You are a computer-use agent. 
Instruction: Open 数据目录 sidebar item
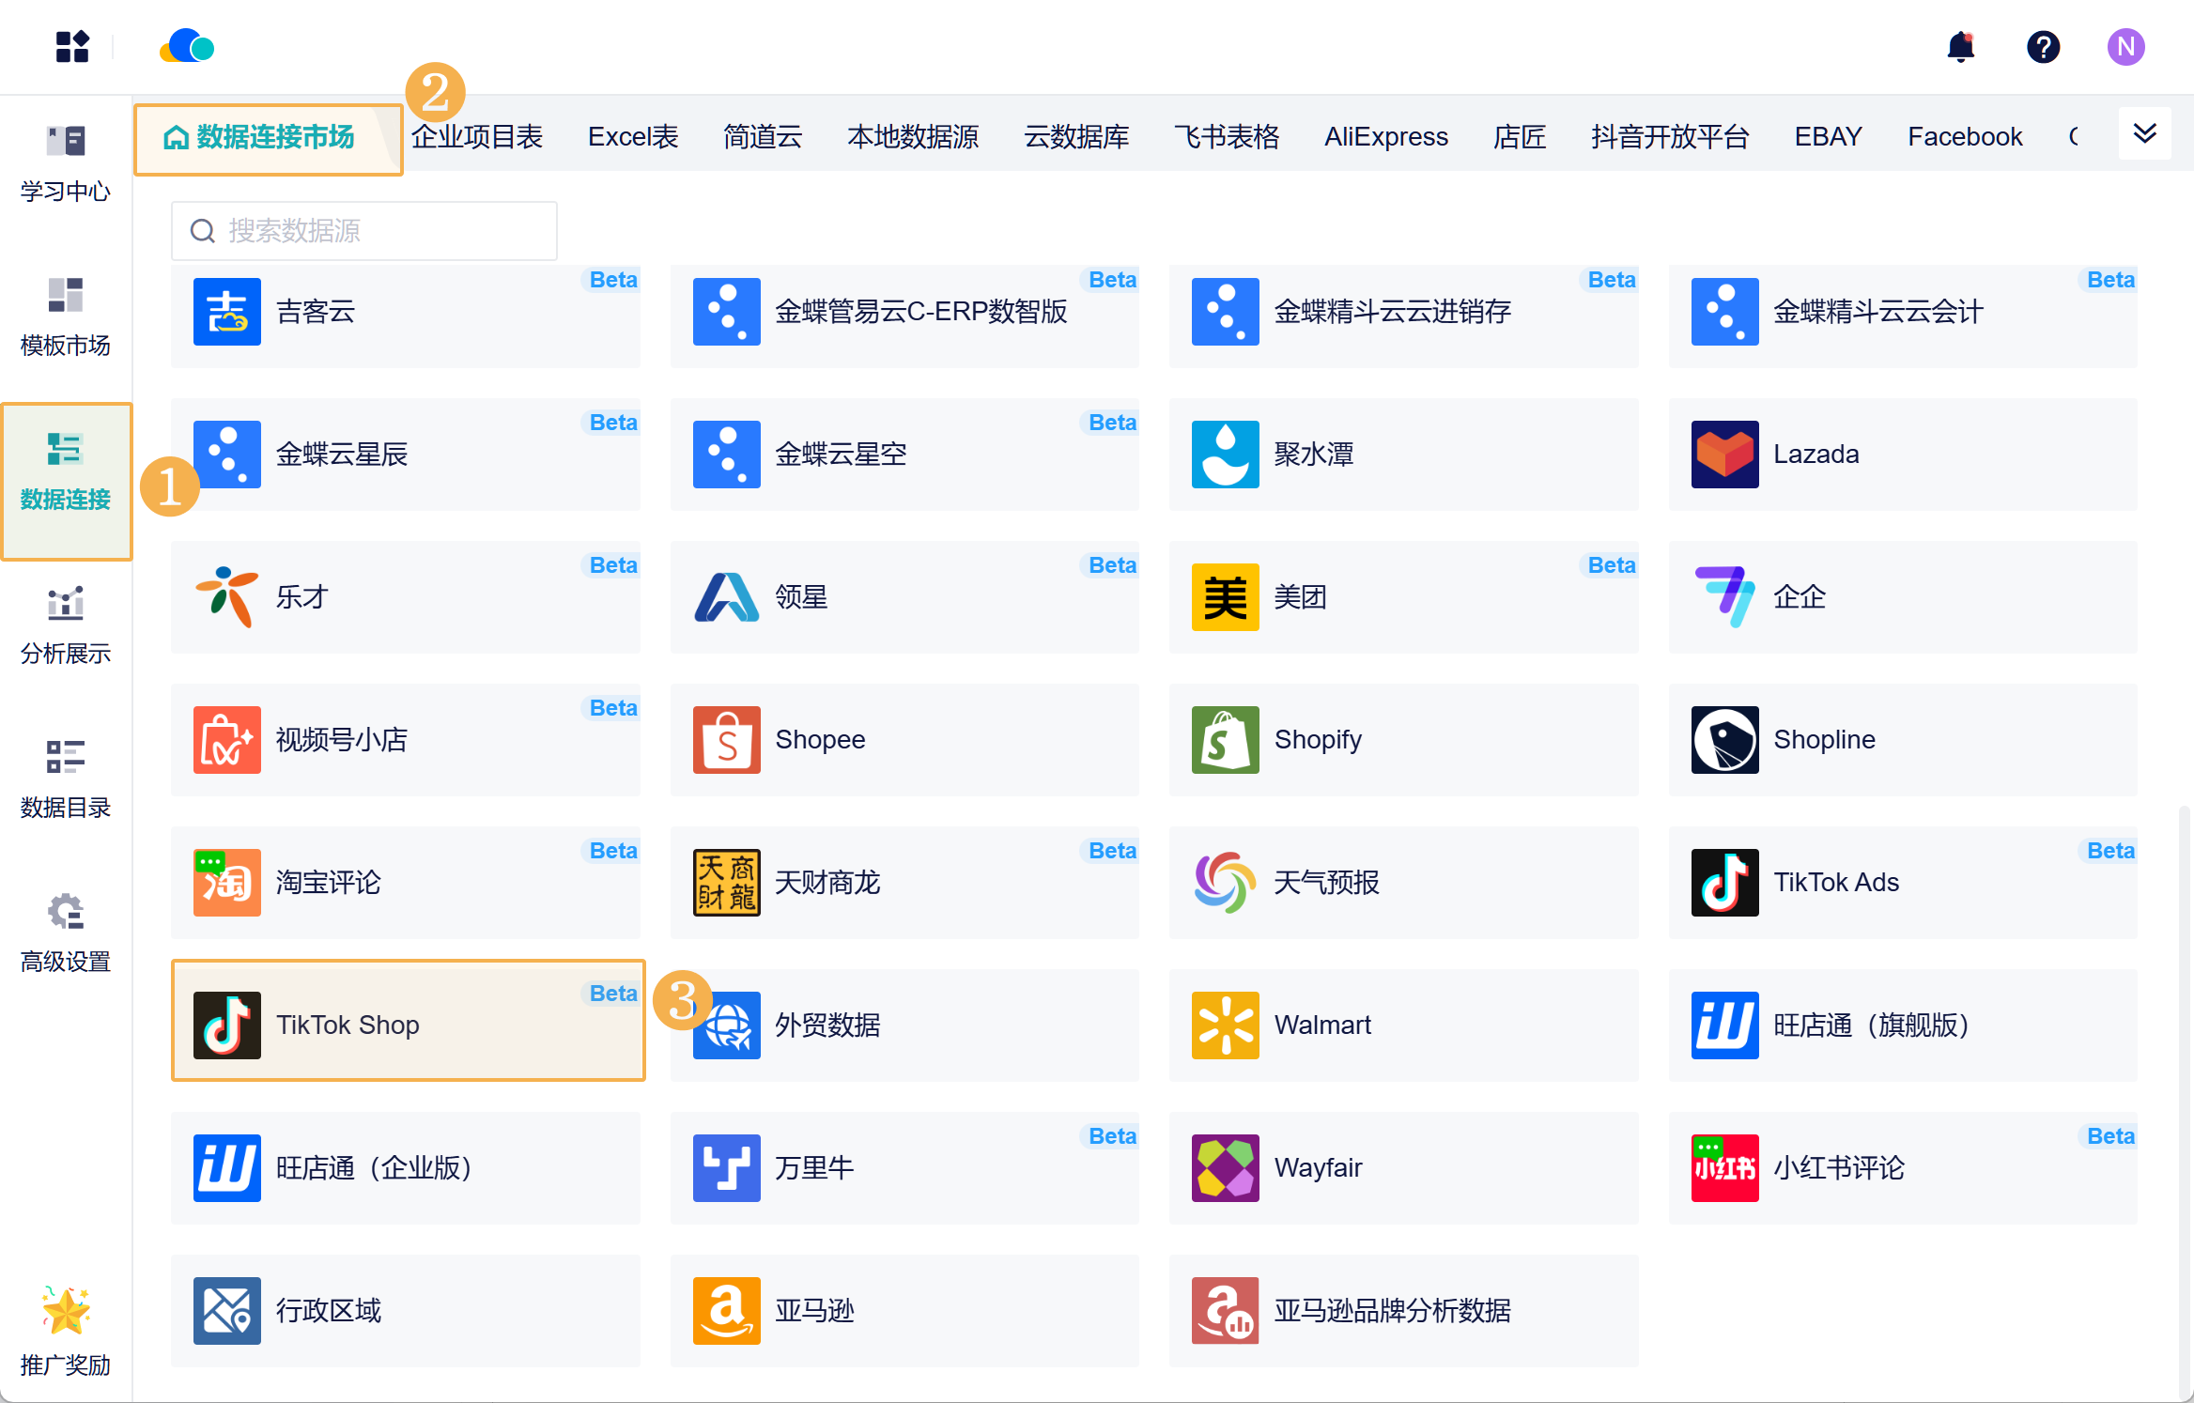point(66,779)
